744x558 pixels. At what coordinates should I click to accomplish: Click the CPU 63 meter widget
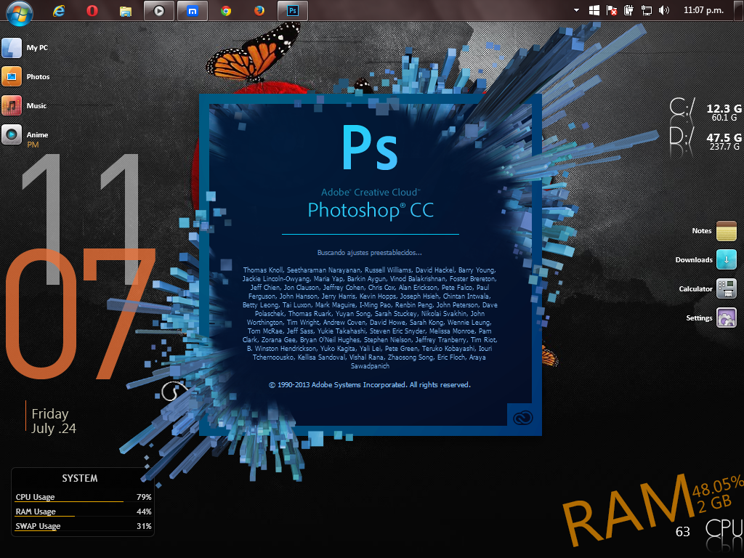click(709, 530)
